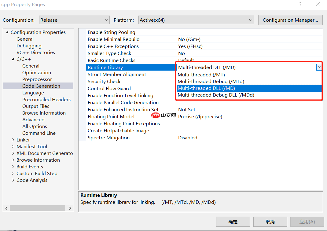Click the right scroll arrow in tree panel
This screenshot has height=231, width=327.
(70, 208)
